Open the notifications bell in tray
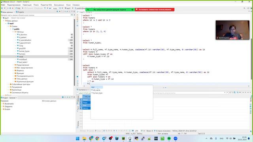This screenshot has height=142, width=253. click(249, 138)
